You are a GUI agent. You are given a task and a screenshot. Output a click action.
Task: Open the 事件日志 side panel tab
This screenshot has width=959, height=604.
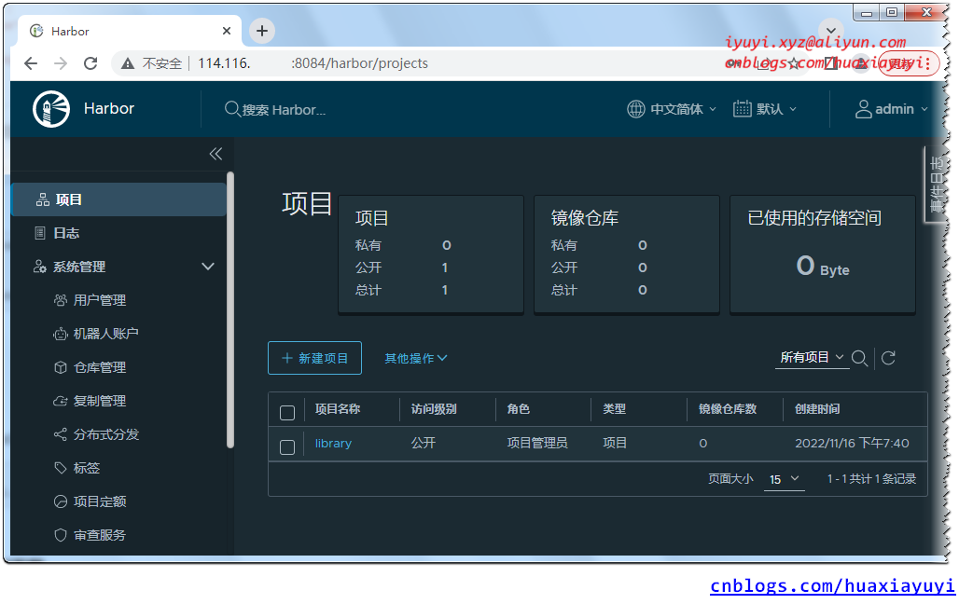coord(936,185)
